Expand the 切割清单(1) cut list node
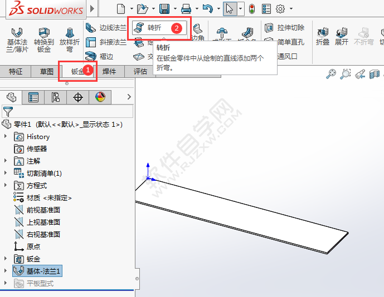384x297 pixels. click(6, 174)
